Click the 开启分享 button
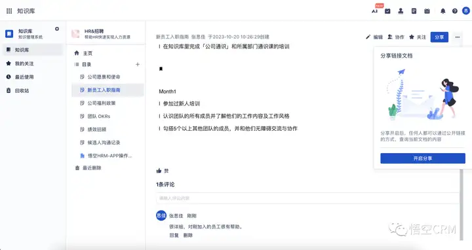472x250 pixels. pyautogui.click(x=423, y=158)
